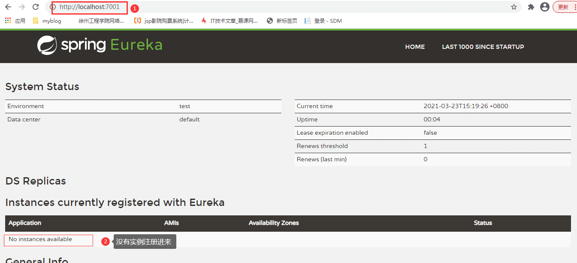This screenshot has height=263, width=577.
Task: Open the jsp影院购票系统 bookmark
Action: [164, 21]
